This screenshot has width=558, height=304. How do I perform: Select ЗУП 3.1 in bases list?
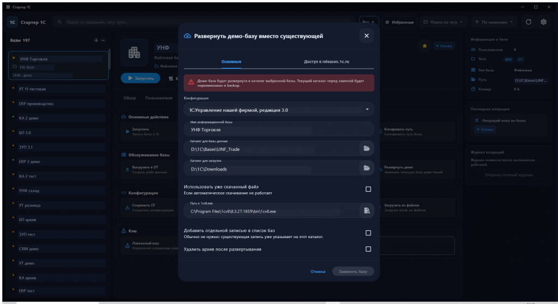coord(58,147)
